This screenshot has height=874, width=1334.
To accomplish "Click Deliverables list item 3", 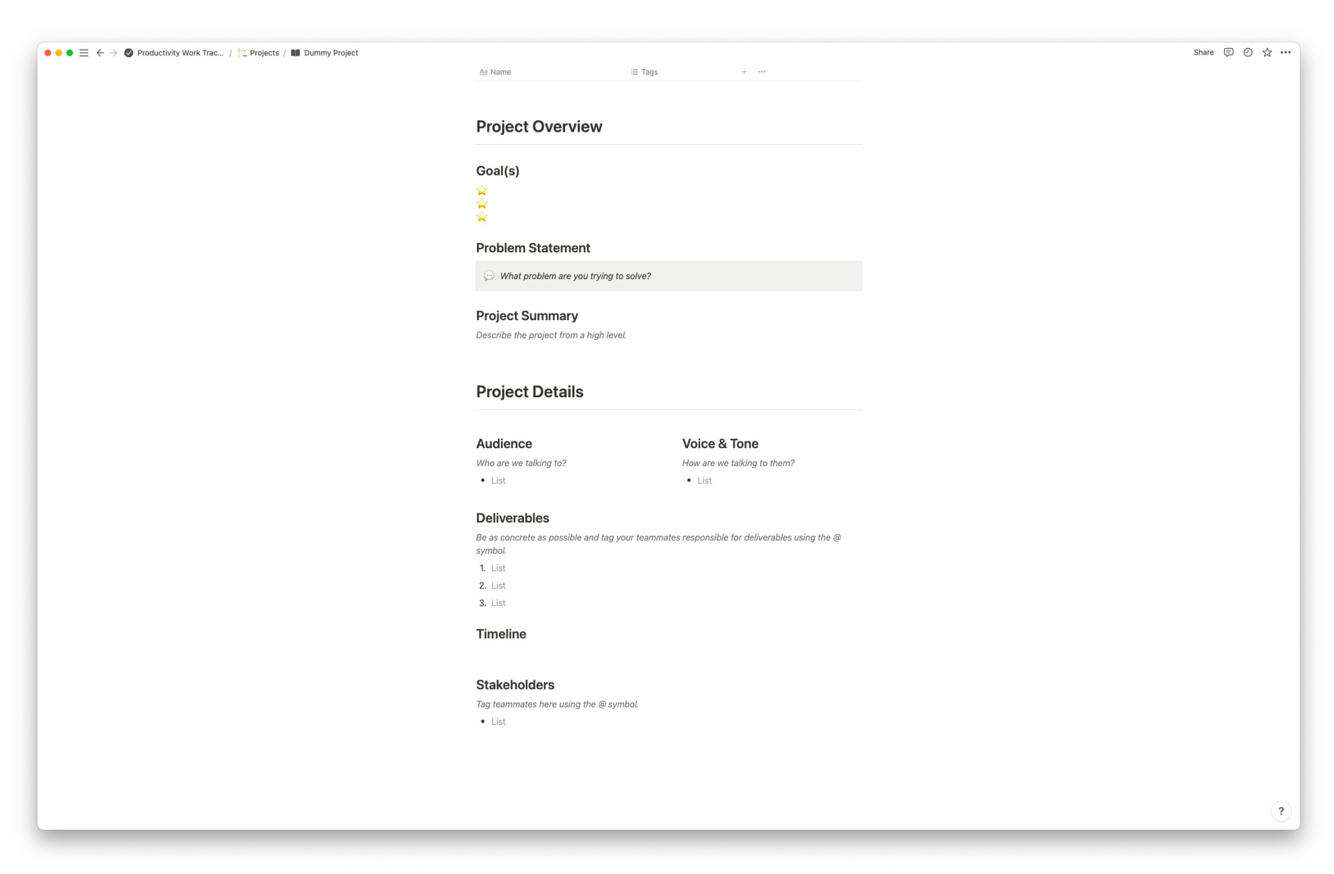I will pyautogui.click(x=498, y=603).
